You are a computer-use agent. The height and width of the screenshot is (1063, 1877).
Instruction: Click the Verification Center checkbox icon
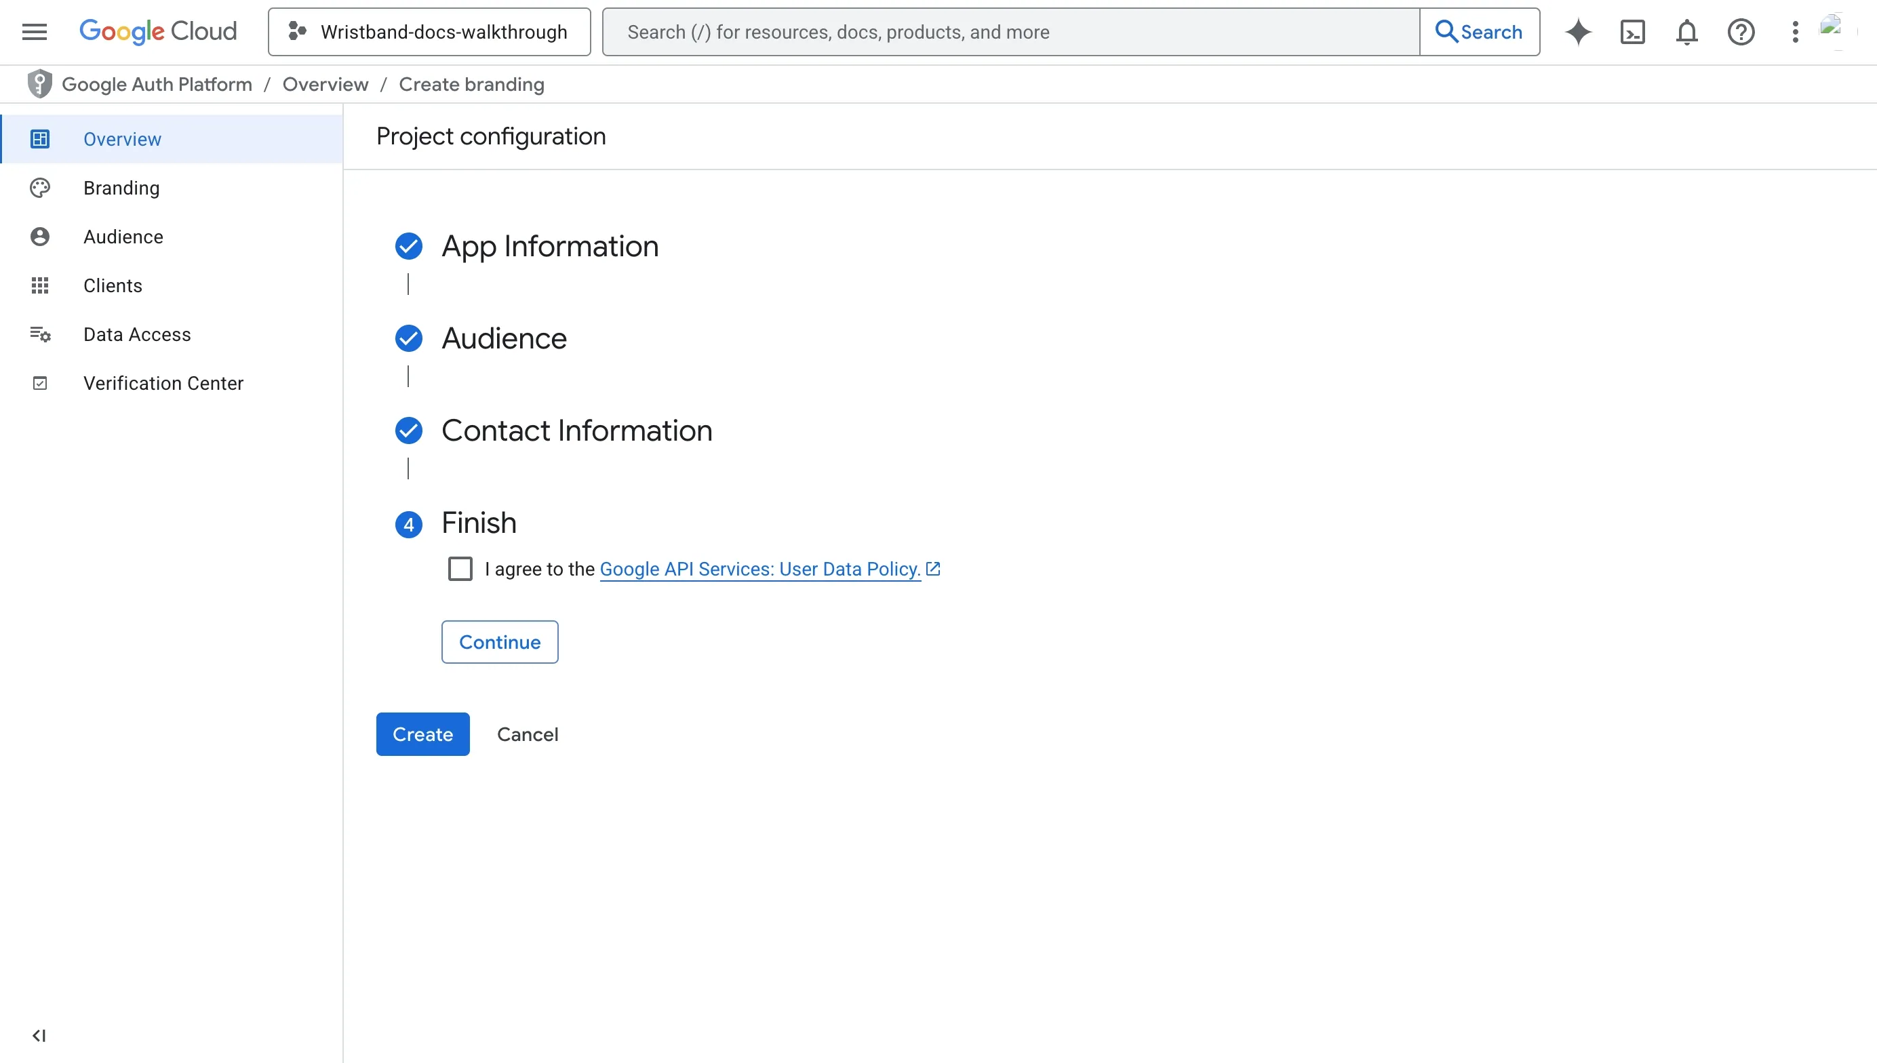pyautogui.click(x=40, y=383)
